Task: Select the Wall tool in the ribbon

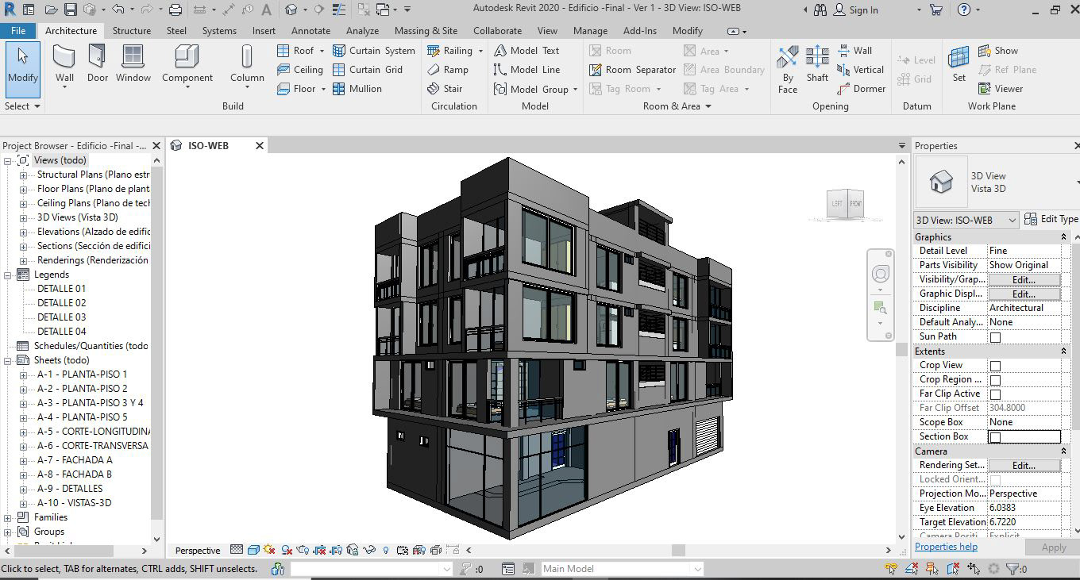Action: pos(64,65)
